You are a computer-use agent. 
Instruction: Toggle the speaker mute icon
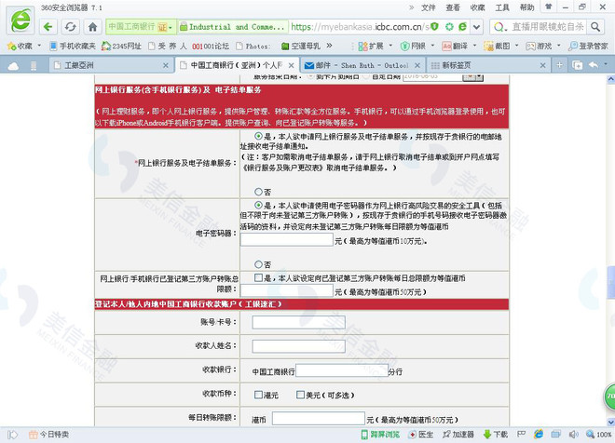coord(573,435)
